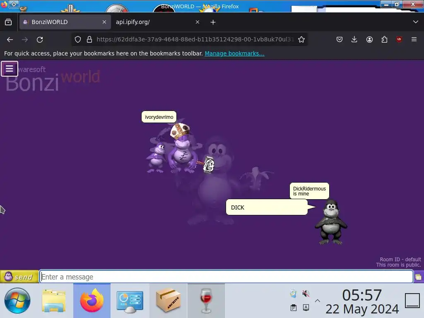The image size is (424, 318).
Task: Open the BonziWORLD hamburger menu button
Action: 10,69
